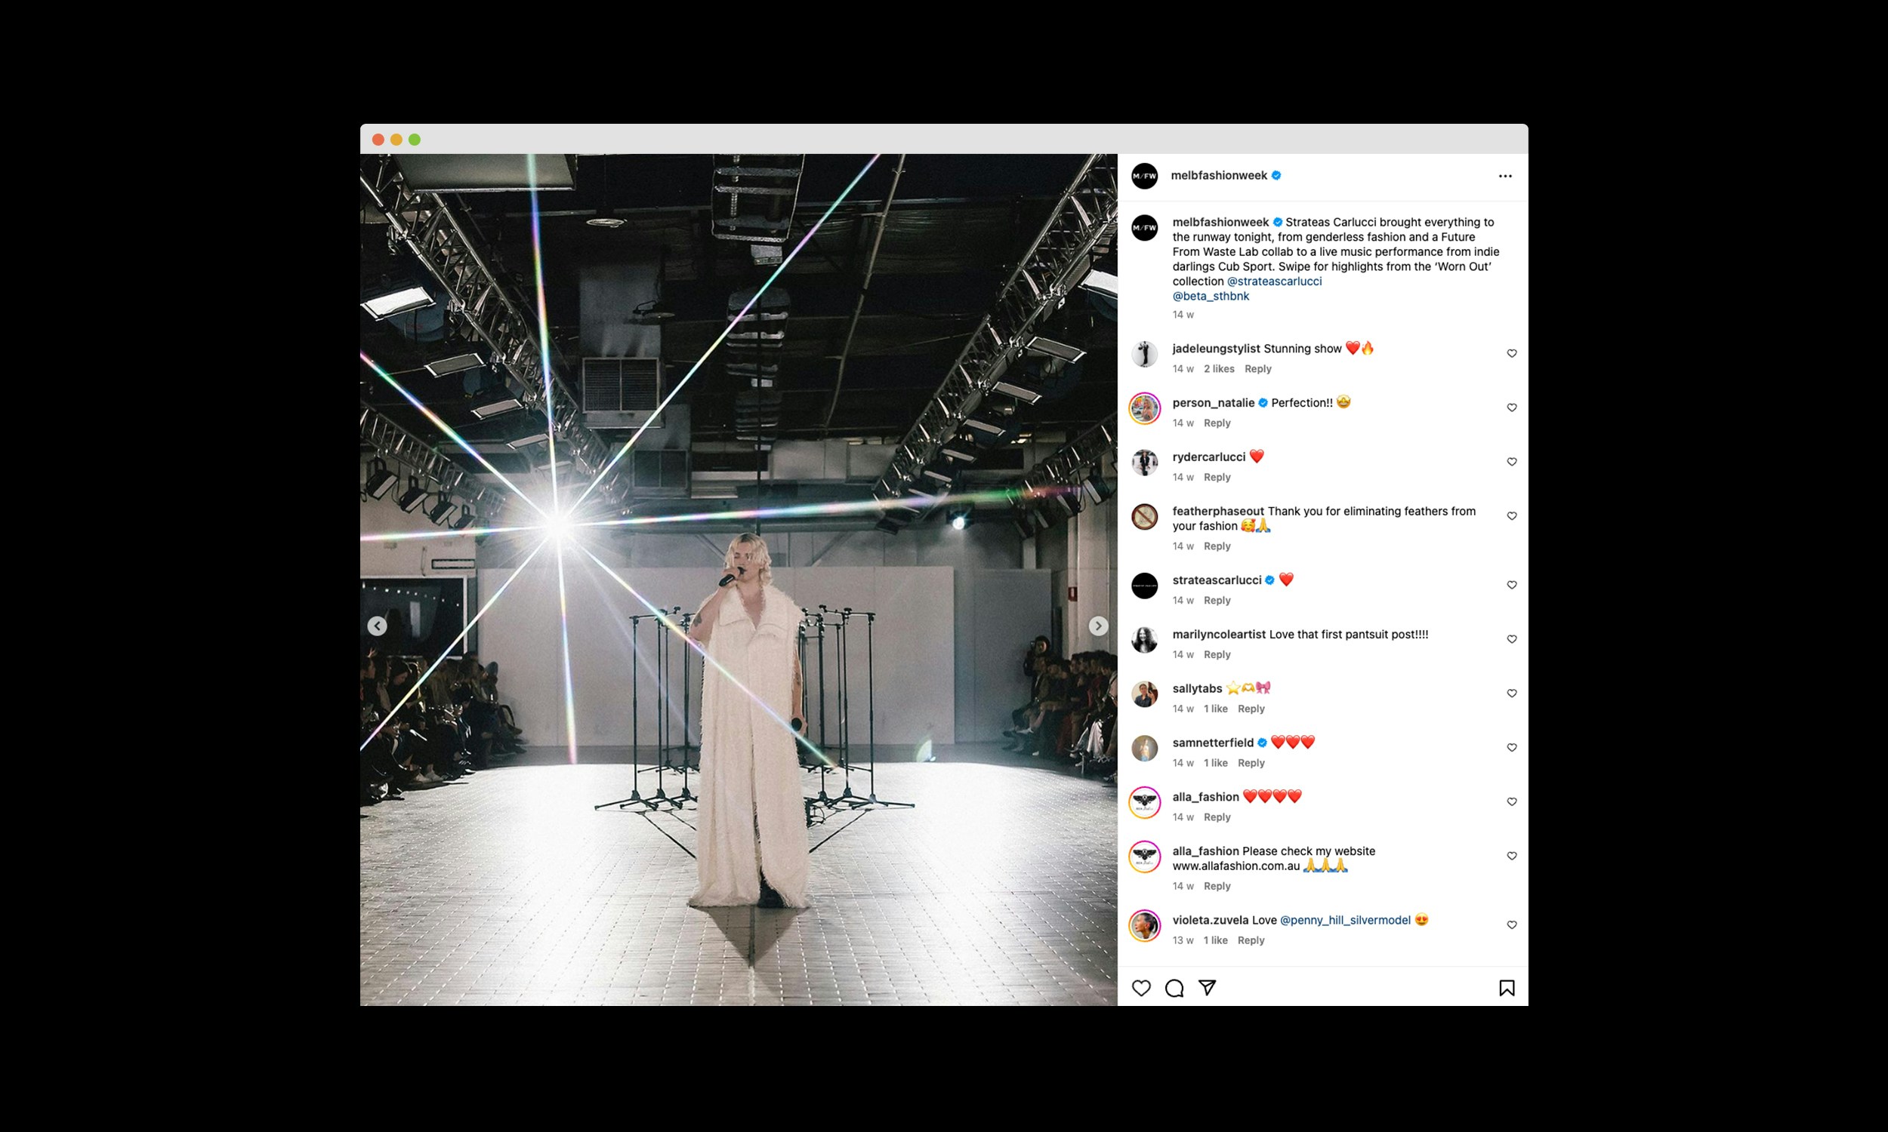This screenshot has height=1132, width=1888.
Task: Open @penny_hill_silvermodel mention link
Action: [1345, 920]
